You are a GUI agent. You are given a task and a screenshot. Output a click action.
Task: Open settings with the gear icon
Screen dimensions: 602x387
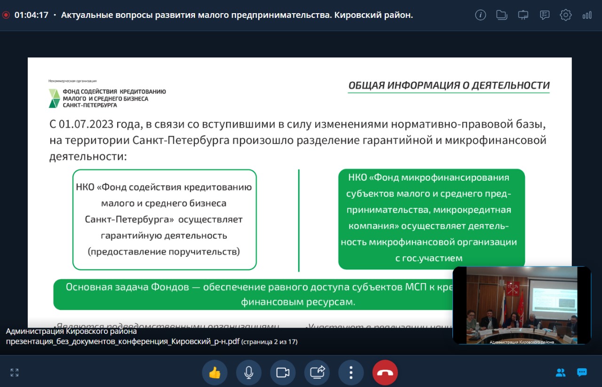[x=565, y=15]
